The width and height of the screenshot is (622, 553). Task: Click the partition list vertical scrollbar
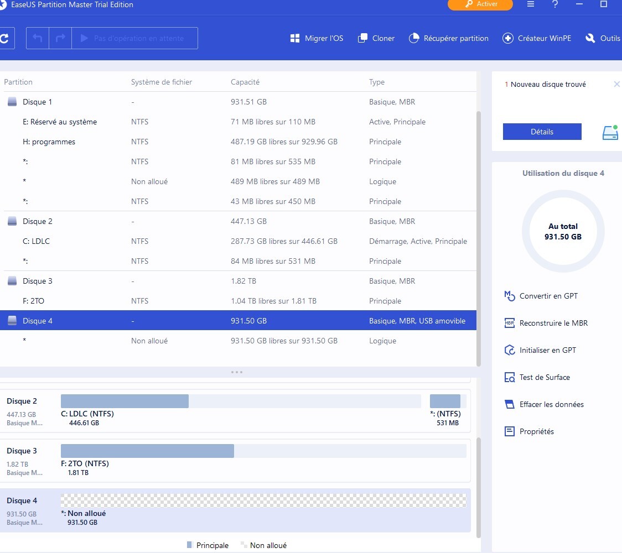pyautogui.click(x=479, y=238)
